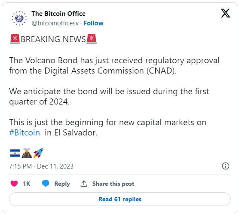This screenshot has height=215, width=239.
Task: Click the Reply text label
Action: point(62,184)
